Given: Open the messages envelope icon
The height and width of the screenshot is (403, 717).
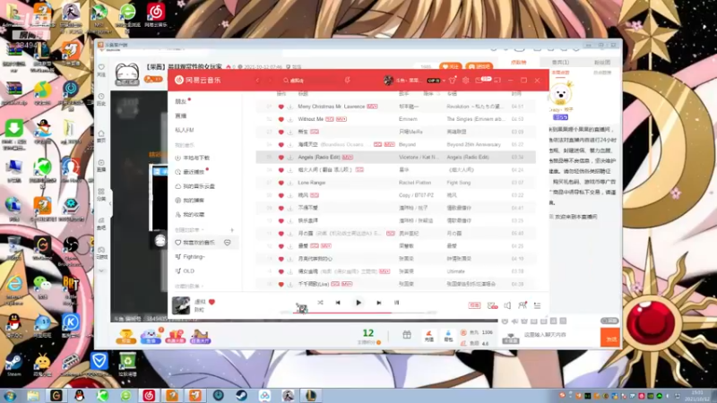Looking at the screenshot, I should click(x=479, y=81).
